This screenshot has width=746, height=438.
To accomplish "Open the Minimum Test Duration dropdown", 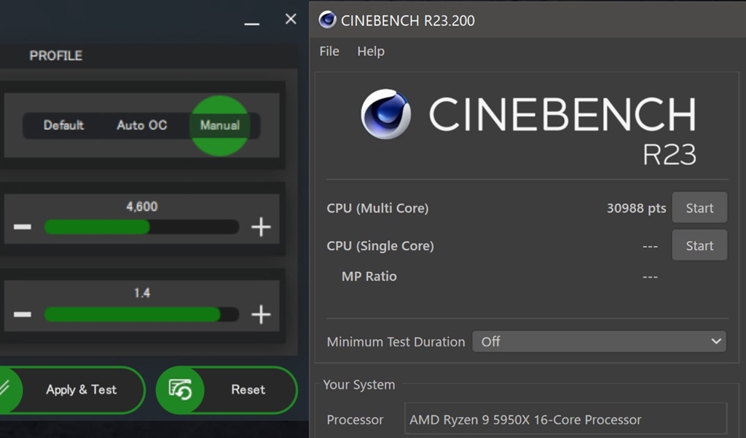I will coord(599,341).
